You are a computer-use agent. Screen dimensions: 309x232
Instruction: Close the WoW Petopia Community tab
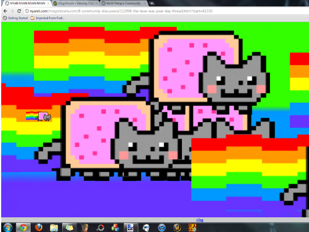pyautogui.click(x=144, y=3)
